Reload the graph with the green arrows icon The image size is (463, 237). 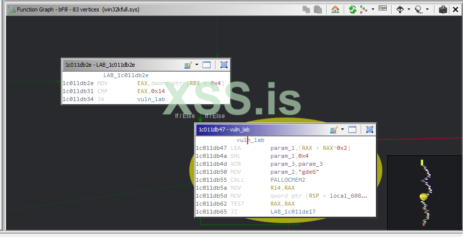[353, 9]
